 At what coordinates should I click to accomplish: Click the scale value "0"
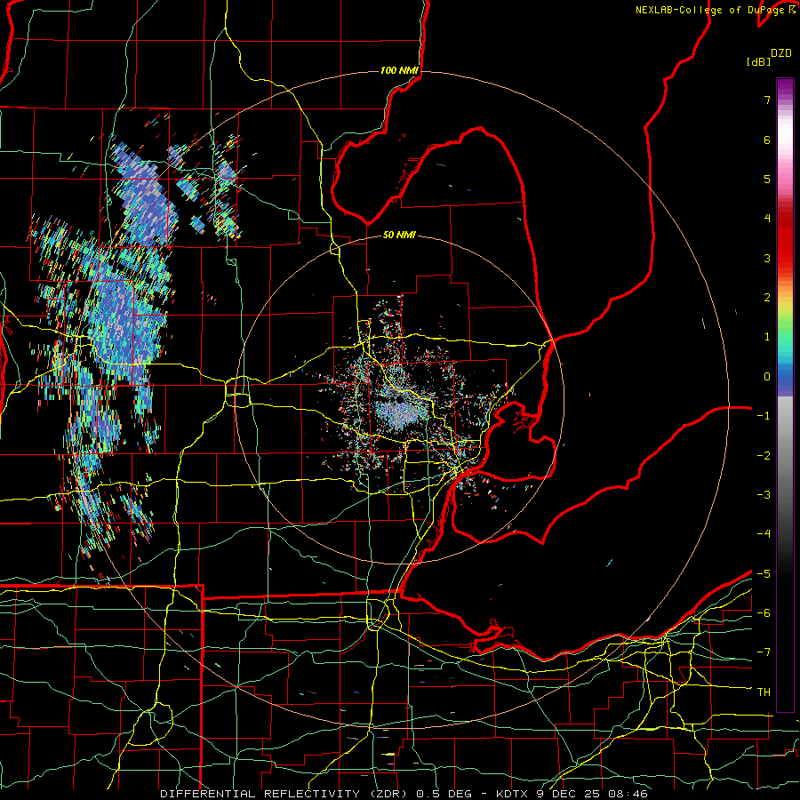[767, 377]
